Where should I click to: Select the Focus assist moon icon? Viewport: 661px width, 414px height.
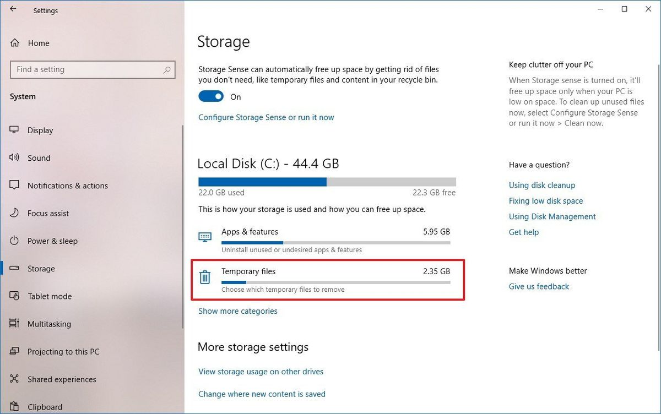tap(13, 213)
